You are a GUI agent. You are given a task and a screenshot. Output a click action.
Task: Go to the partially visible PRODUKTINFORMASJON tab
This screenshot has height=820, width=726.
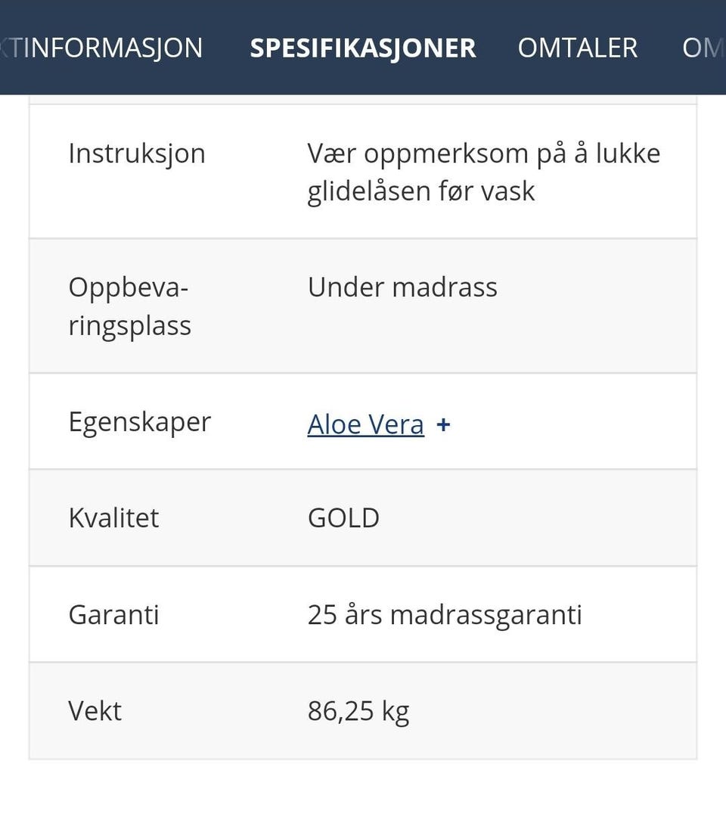click(101, 48)
